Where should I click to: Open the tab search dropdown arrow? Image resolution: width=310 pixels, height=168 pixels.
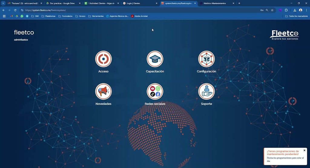3,3
